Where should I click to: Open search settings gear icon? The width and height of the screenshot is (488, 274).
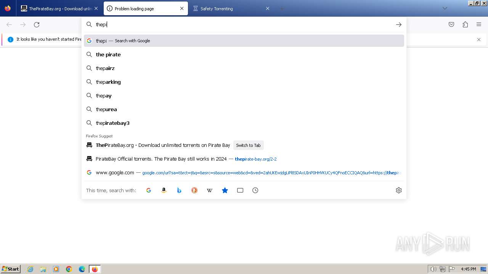coord(399,190)
